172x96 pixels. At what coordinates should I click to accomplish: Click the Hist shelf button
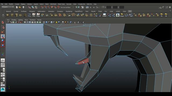(34, 15)
